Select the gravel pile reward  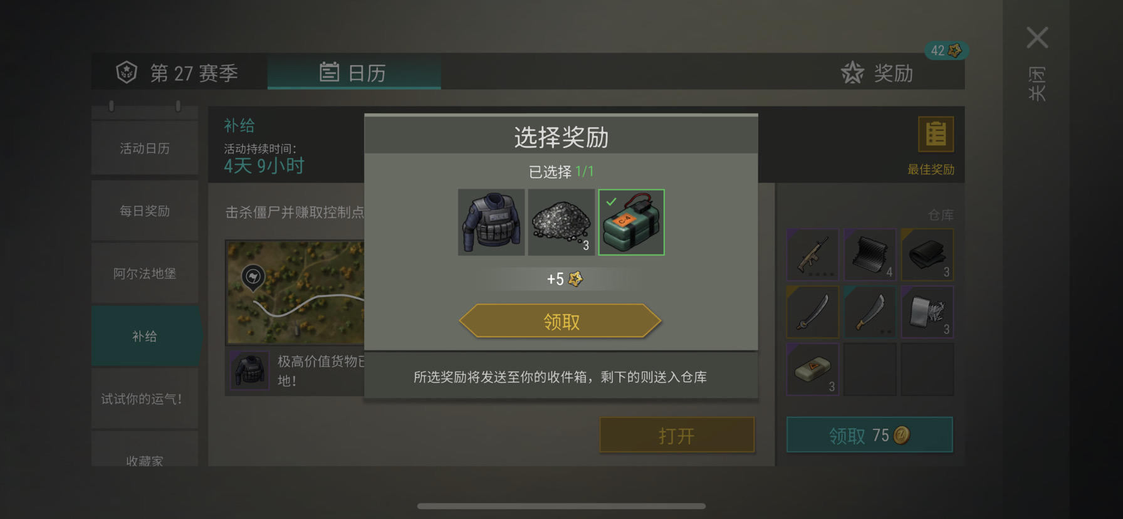561,223
